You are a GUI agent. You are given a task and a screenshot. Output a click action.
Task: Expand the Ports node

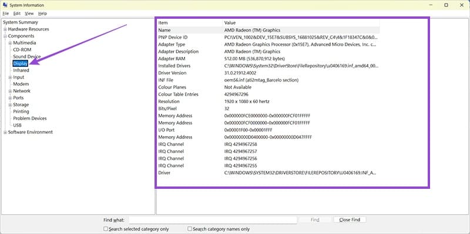pos(10,98)
